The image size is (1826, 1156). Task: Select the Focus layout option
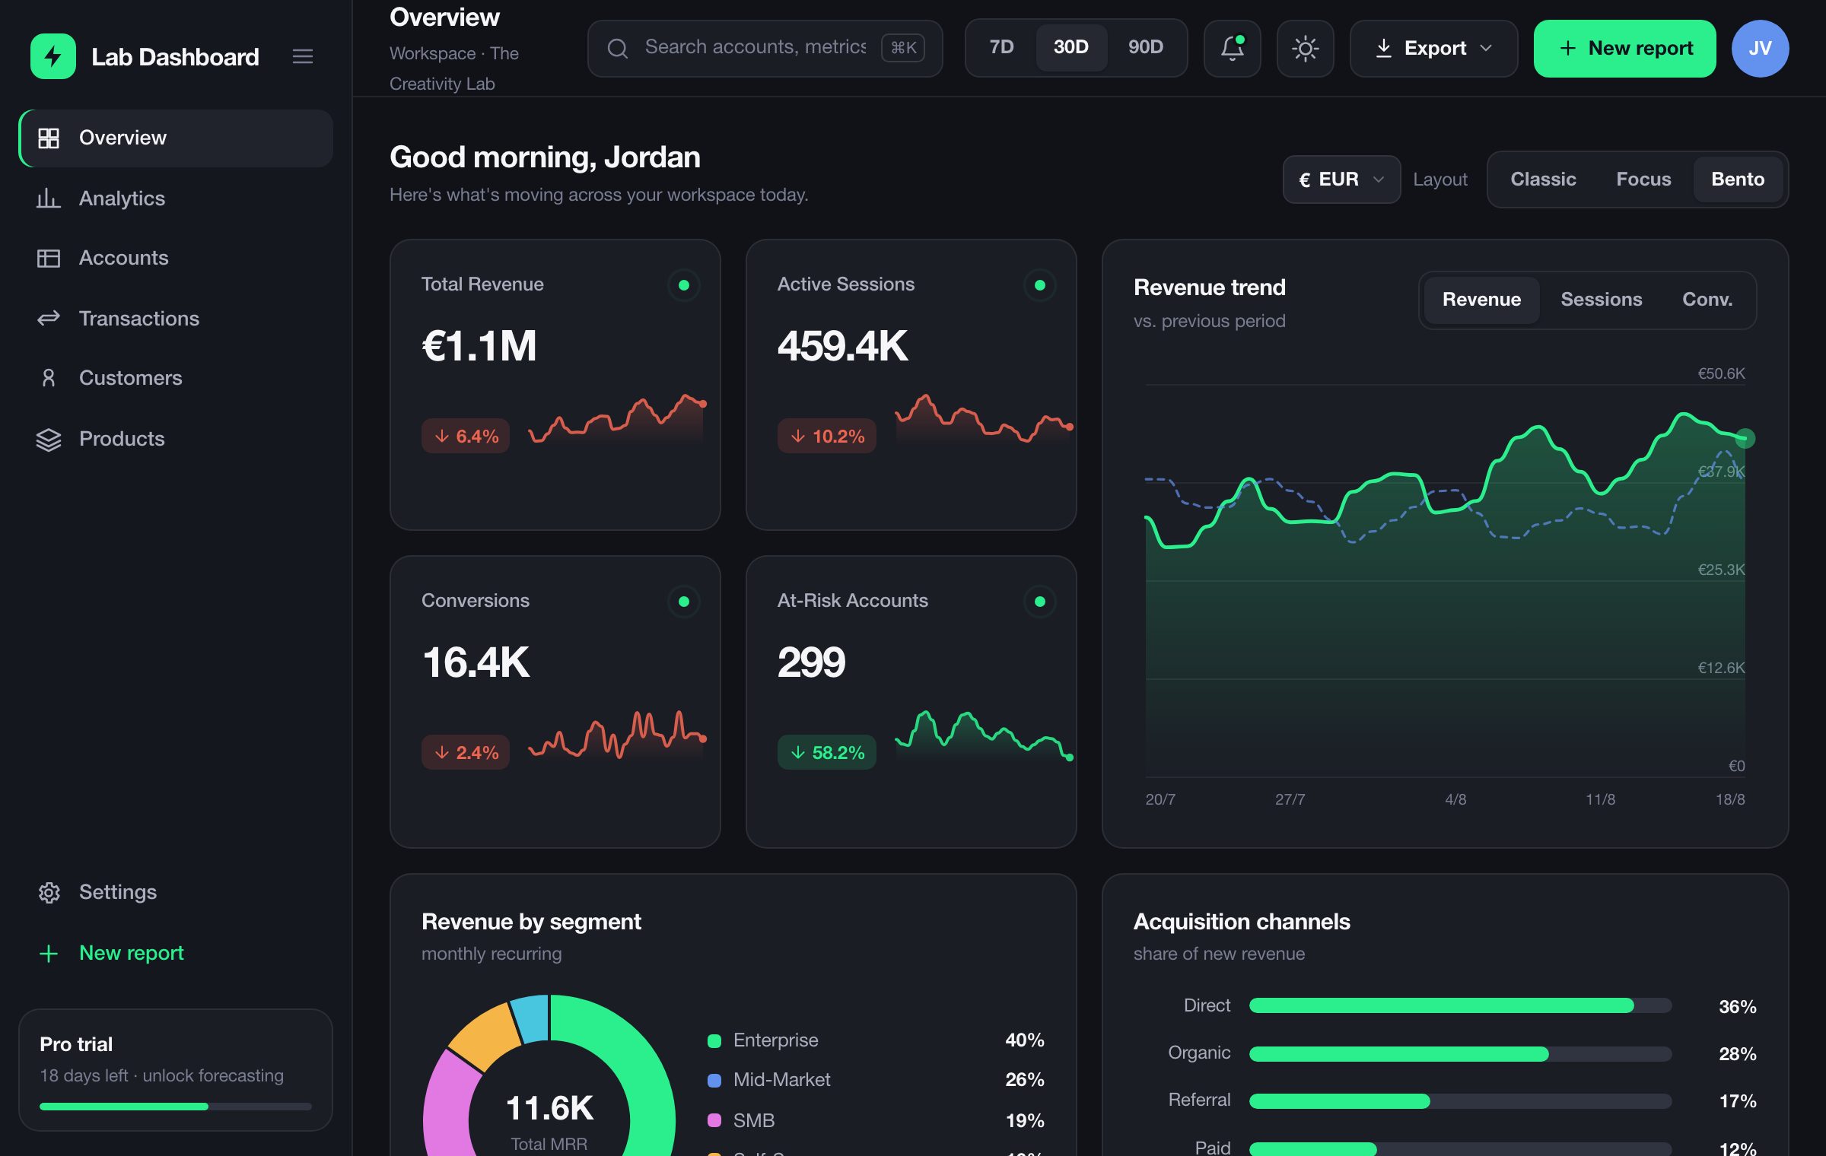pyautogui.click(x=1643, y=179)
